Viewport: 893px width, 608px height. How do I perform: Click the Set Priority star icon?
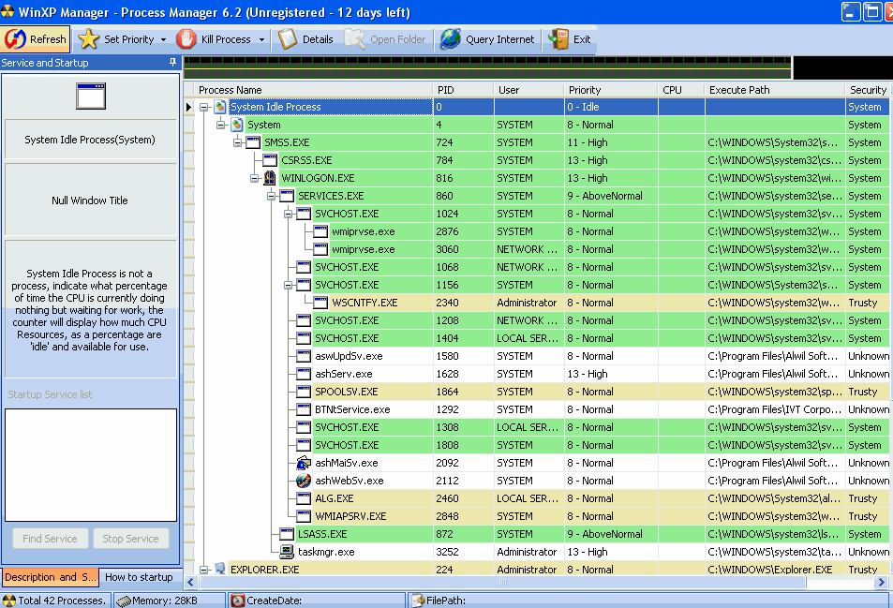tap(88, 39)
